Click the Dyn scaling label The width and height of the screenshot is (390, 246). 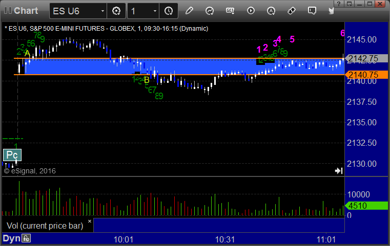click(x=11, y=238)
